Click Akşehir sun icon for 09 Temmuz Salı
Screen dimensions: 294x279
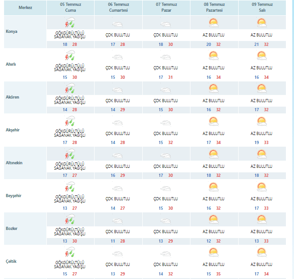tap(261, 121)
